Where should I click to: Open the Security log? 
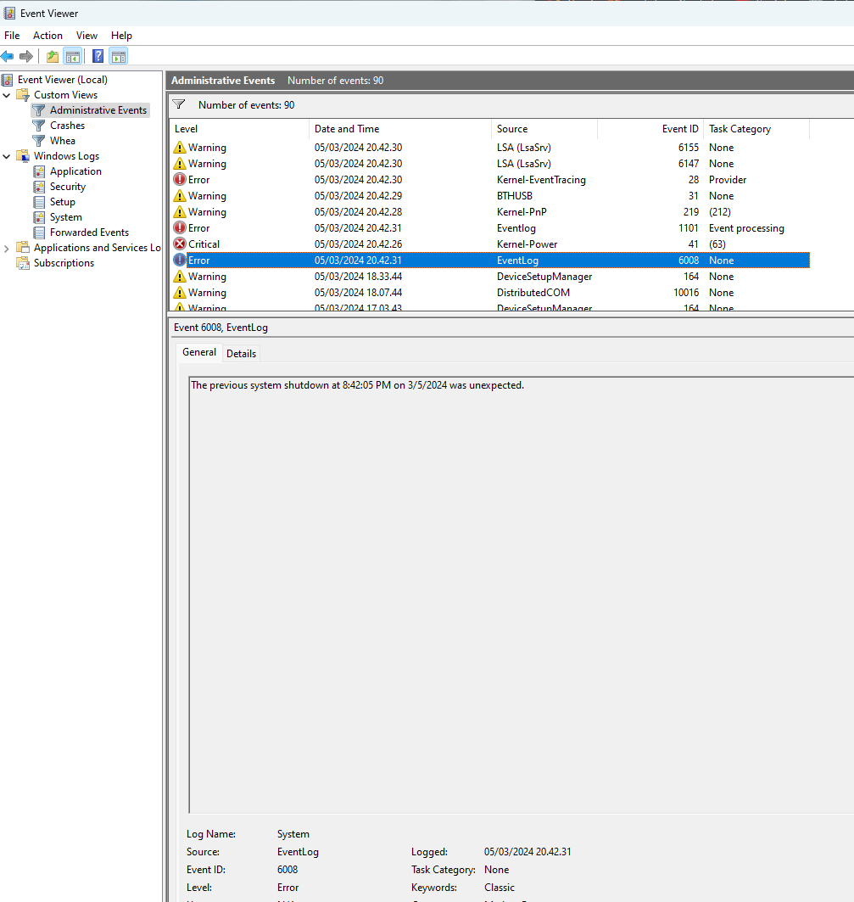[68, 187]
